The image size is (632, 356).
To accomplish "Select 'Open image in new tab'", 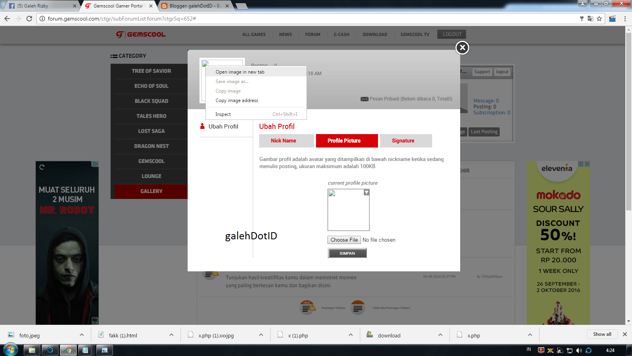I will [x=240, y=72].
